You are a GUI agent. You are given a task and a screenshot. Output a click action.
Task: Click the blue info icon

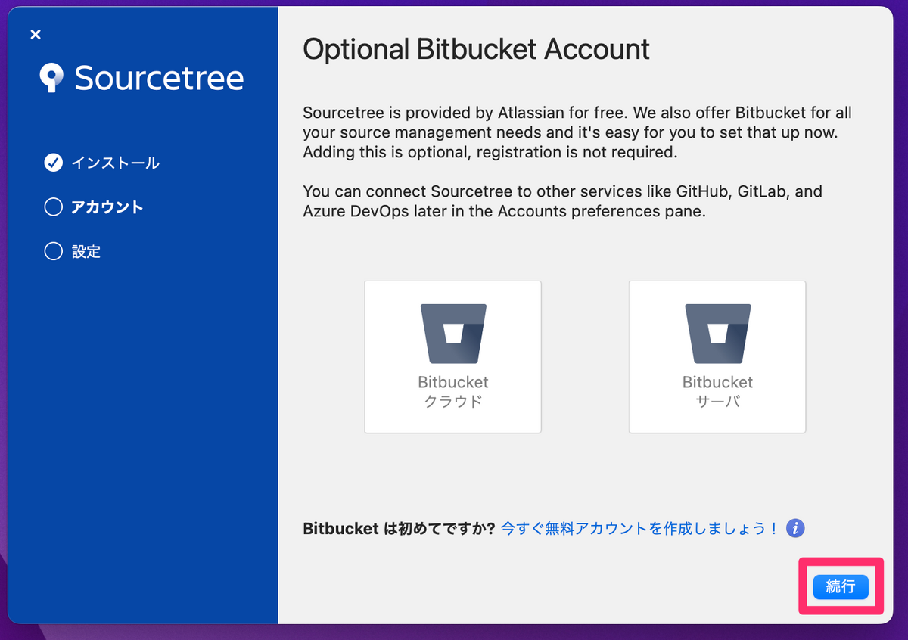[x=795, y=528]
